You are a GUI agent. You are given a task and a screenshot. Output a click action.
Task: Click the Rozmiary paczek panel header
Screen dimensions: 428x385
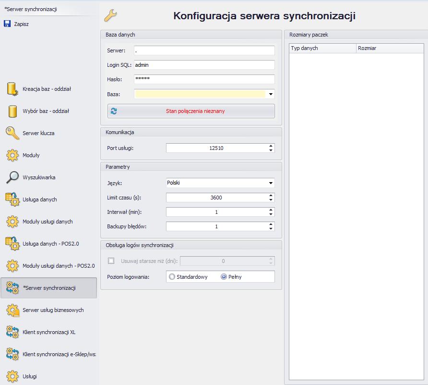click(356, 35)
